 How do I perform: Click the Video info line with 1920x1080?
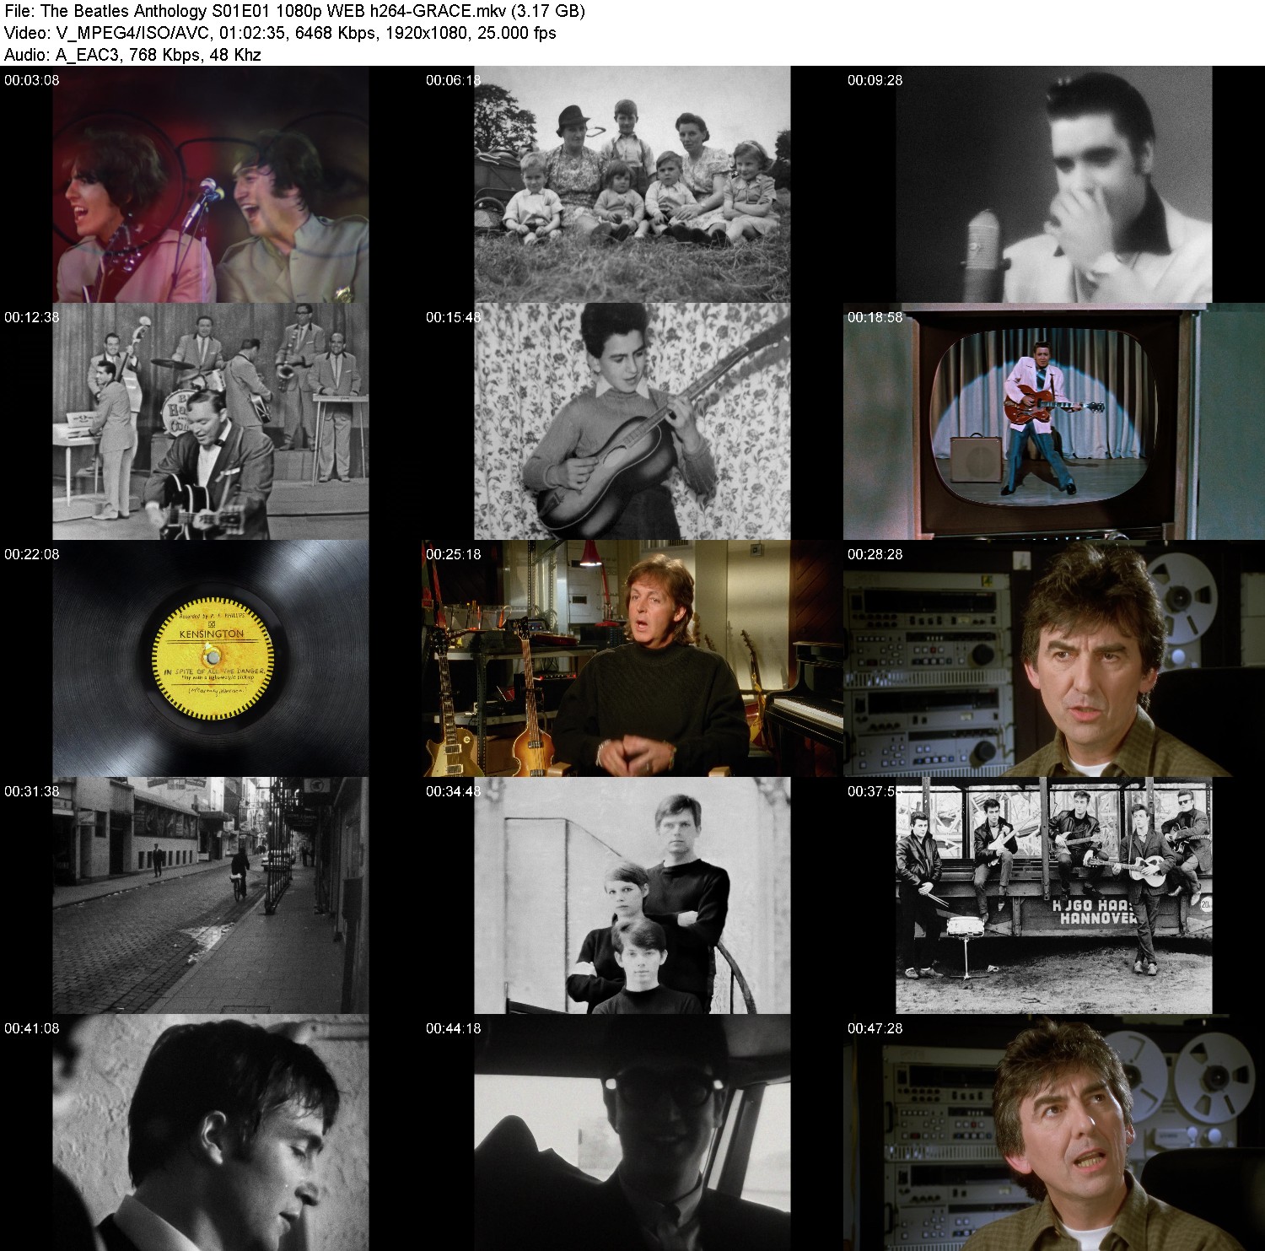point(280,33)
